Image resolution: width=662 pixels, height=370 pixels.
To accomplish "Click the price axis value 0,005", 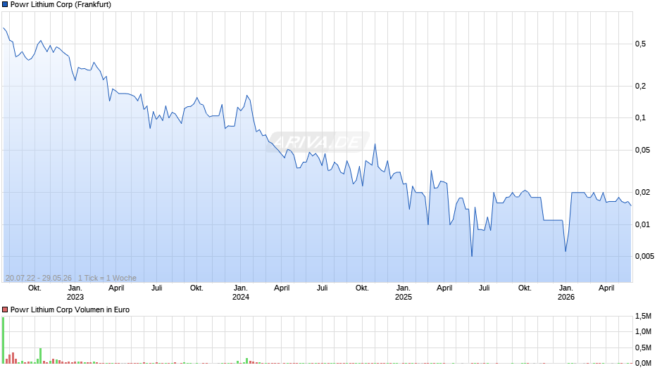I will coord(644,256).
